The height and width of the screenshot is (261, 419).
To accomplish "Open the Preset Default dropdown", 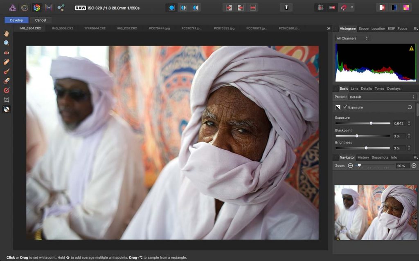I will coord(382,97).
